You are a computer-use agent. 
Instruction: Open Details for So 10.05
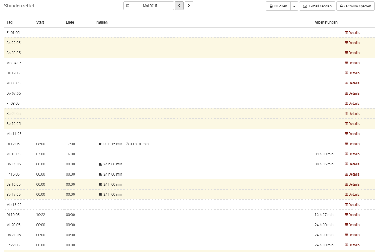[352, 124]
